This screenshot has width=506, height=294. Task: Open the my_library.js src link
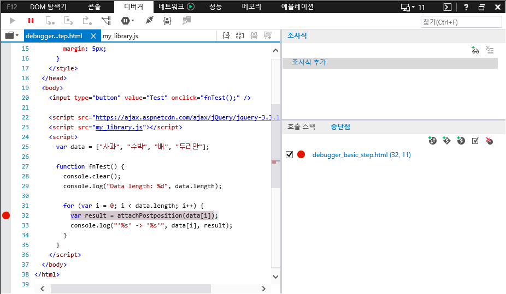pos(119,128)
